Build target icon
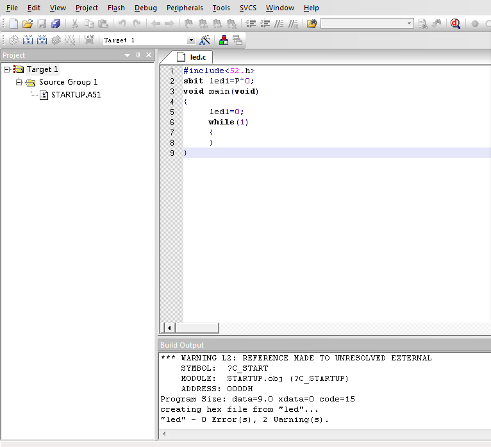Screen dimensions: 491x447 (28, 40)
